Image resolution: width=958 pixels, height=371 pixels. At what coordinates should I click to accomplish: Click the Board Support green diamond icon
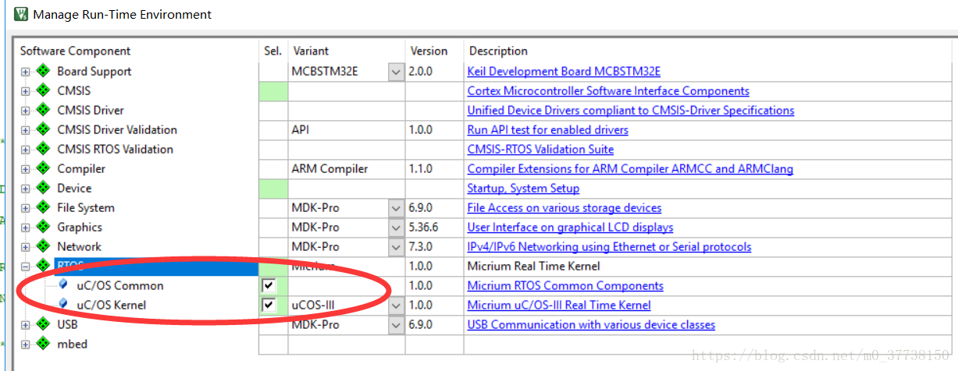pos(43,71)
